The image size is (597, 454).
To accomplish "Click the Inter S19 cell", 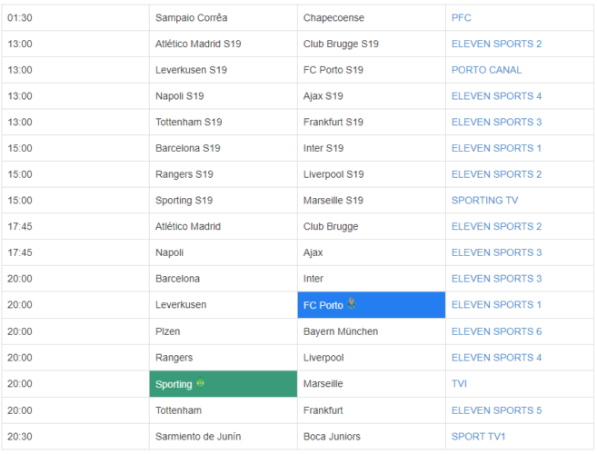I will (372, 148).
